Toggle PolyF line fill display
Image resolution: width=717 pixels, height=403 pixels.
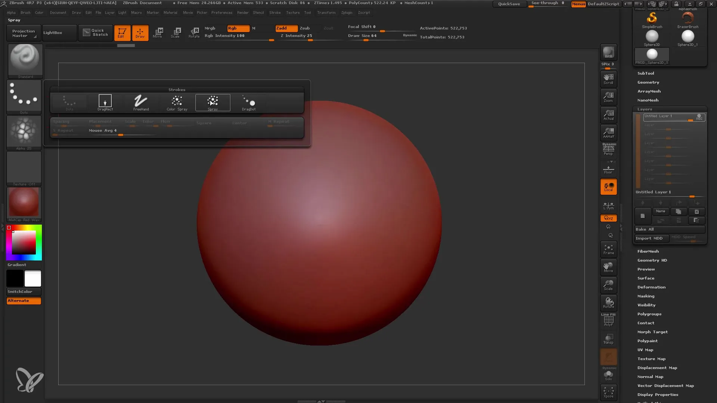coord(608,320)
